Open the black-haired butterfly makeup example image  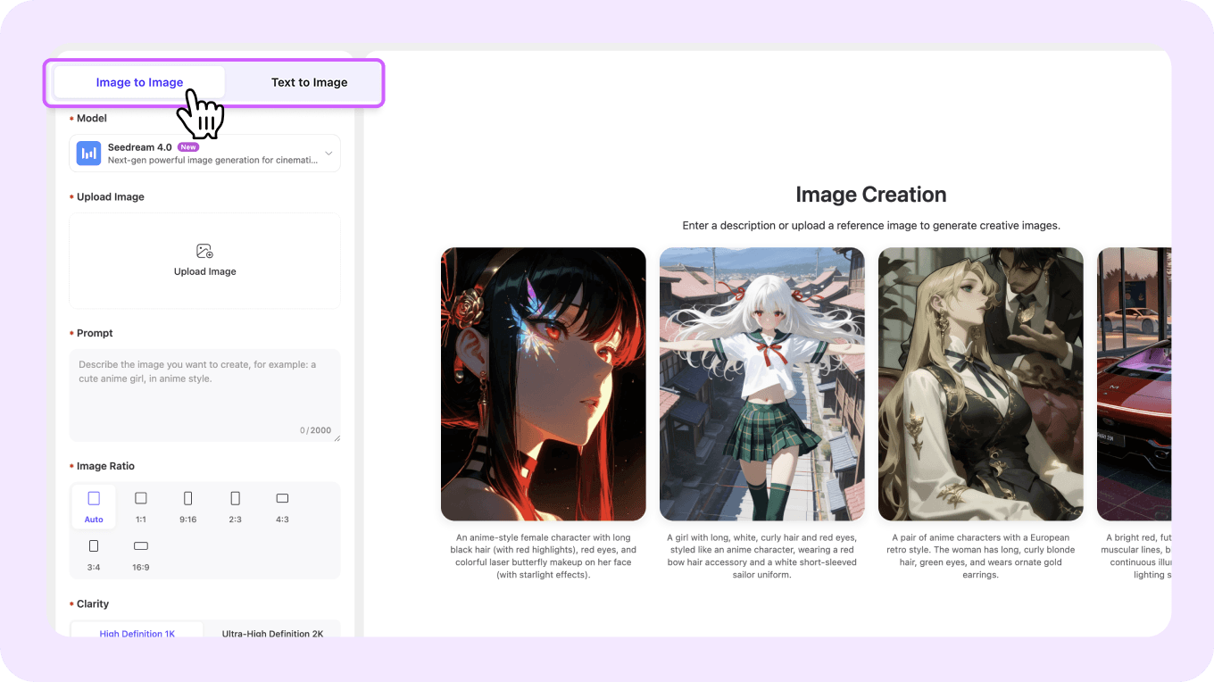point(543,384)
